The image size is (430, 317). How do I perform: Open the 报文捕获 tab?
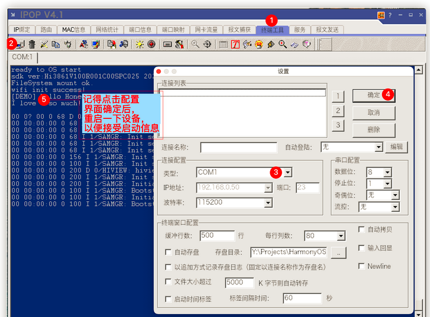(240, 30)
